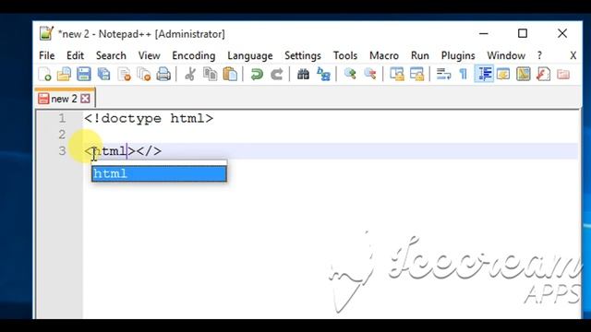Viewport: 591px width, 332px height.
Task: Click line 1 '<!doctype html>' text
Action: [149, 119]
